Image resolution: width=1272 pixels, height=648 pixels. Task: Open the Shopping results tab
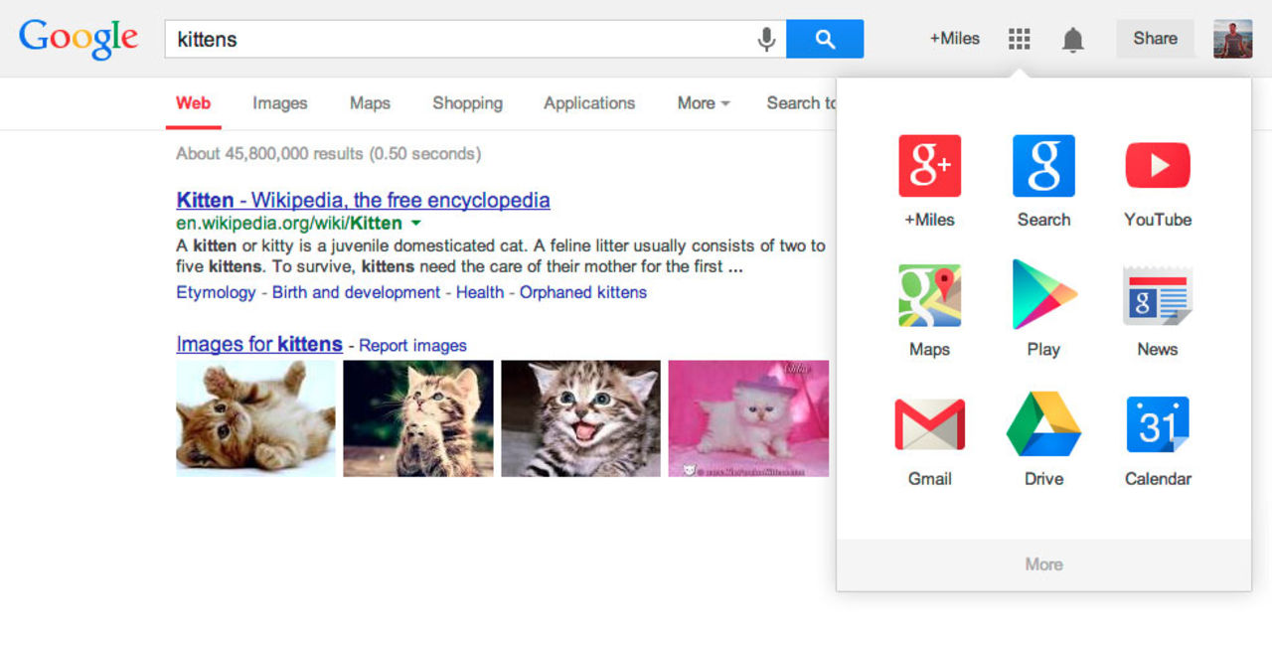click(467, 103)
